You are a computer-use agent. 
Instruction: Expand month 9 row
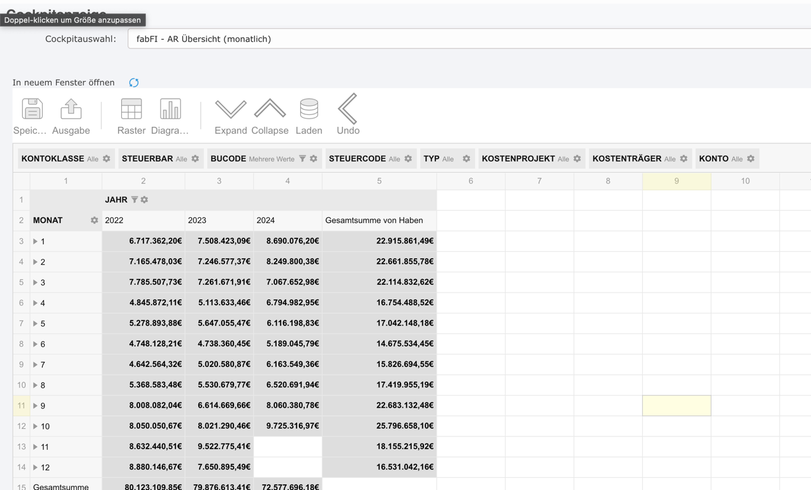(x=36, y=406)
